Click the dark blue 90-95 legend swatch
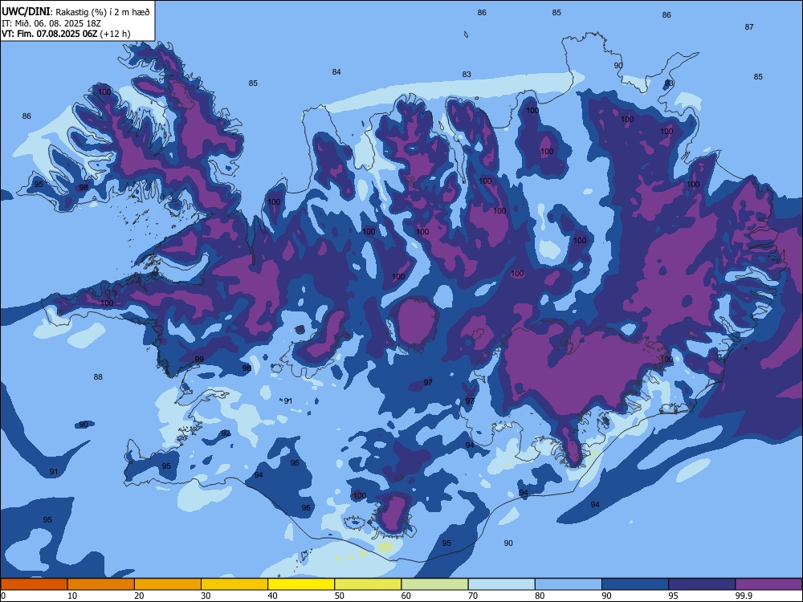Screen dimensions: 803x602 point(635,584)
